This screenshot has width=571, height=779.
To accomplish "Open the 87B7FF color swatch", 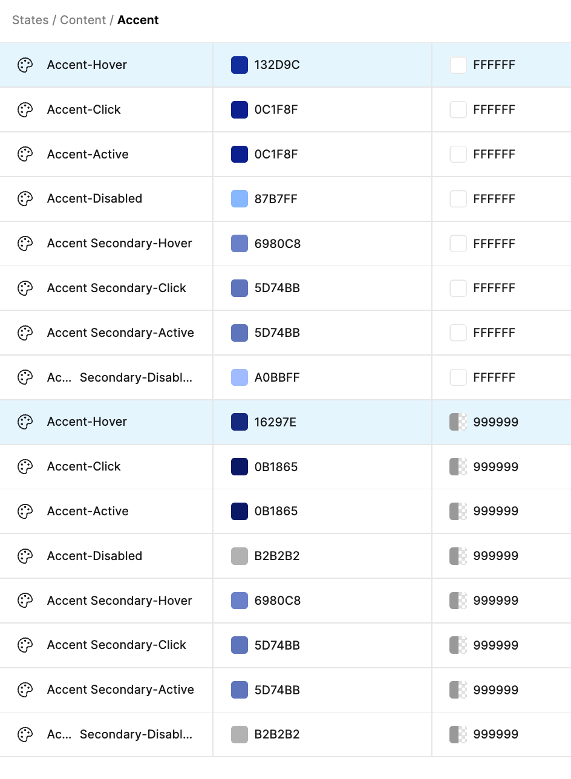I will 240,199.
